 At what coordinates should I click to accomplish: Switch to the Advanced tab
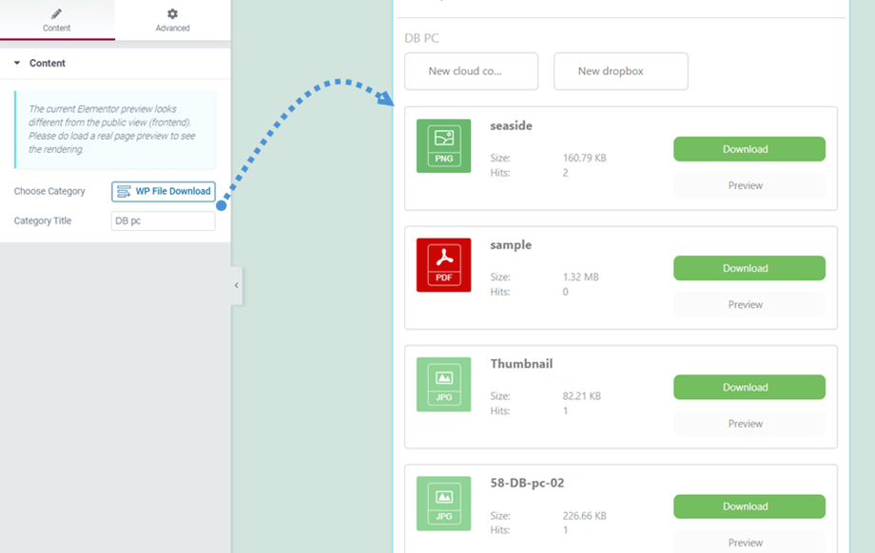pos(172,28)
